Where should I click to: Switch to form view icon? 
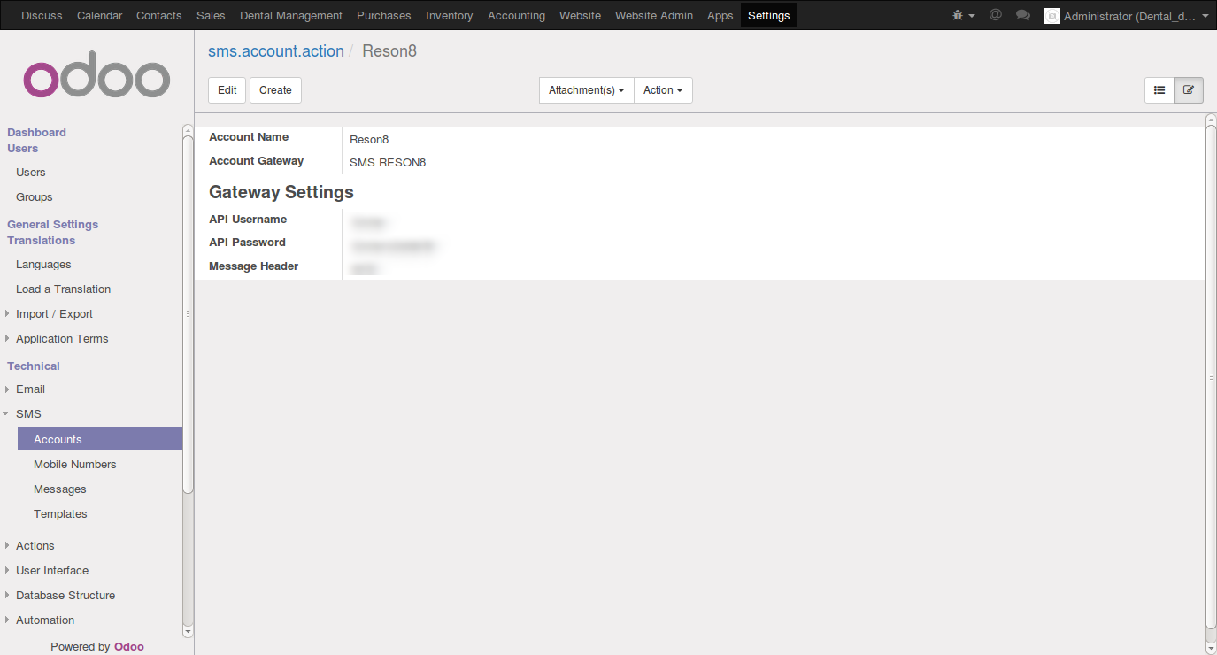tap(1189, 90)
